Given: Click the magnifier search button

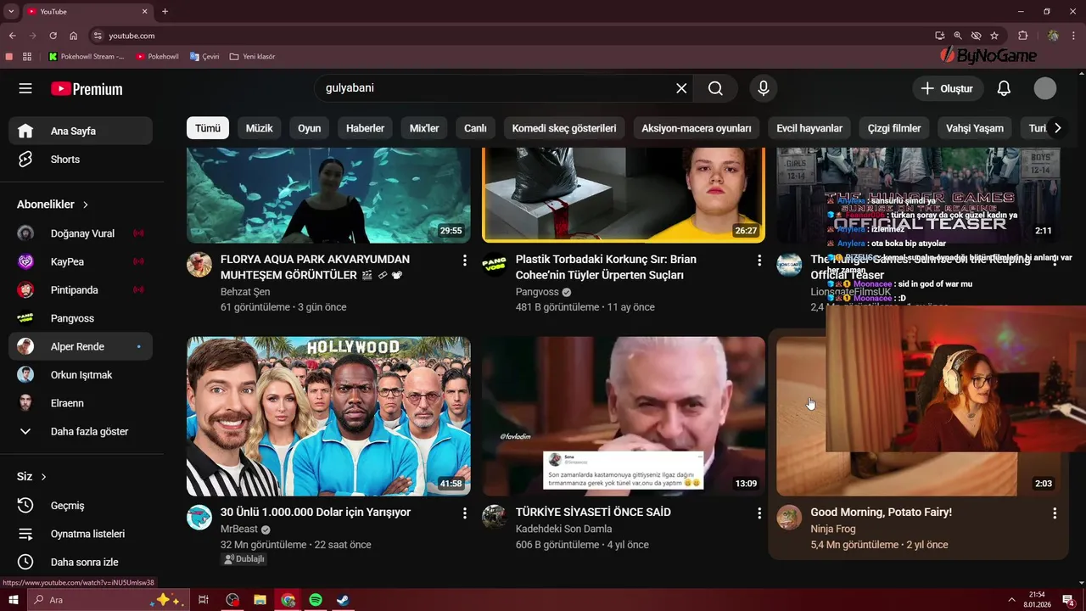Looking at the screenshot, I should point(715,88).
